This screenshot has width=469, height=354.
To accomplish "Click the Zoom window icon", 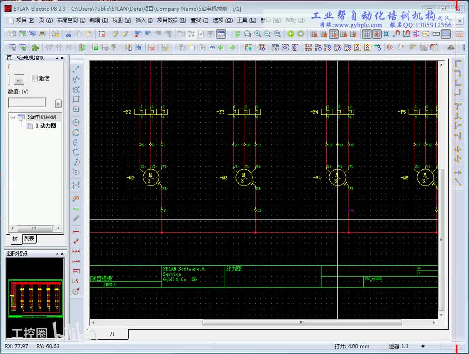I will pyautogui.click(x=248, y=34).
